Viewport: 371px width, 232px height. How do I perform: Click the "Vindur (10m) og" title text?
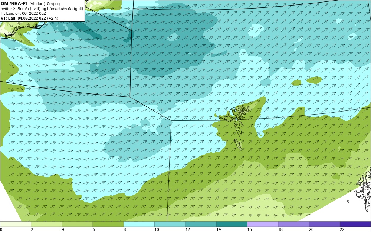coord(45,4)
